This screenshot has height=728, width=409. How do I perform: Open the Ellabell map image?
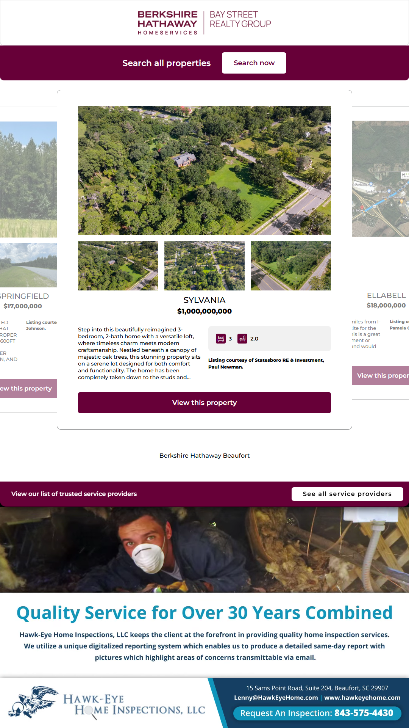[381, 179]
